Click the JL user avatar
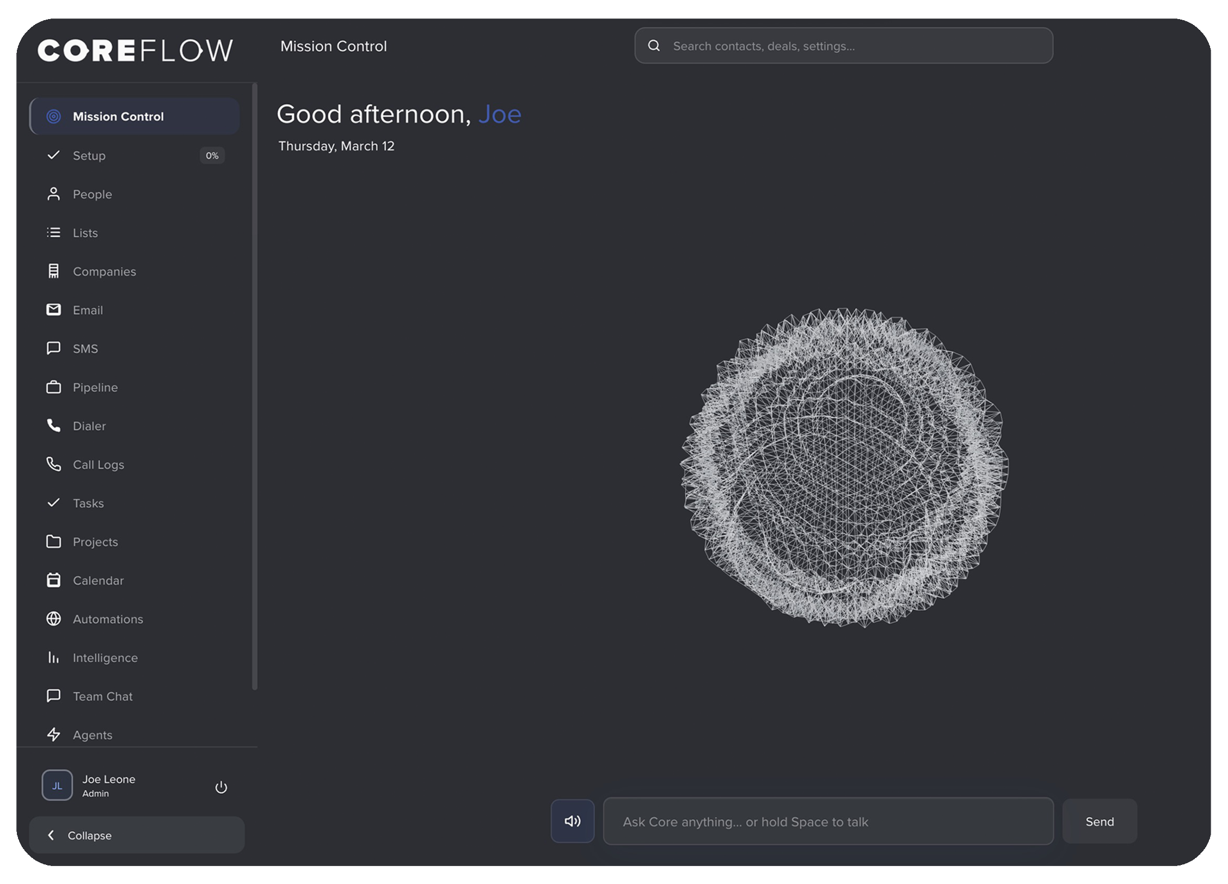This screenshot has height=884, width=1228. 57,785
